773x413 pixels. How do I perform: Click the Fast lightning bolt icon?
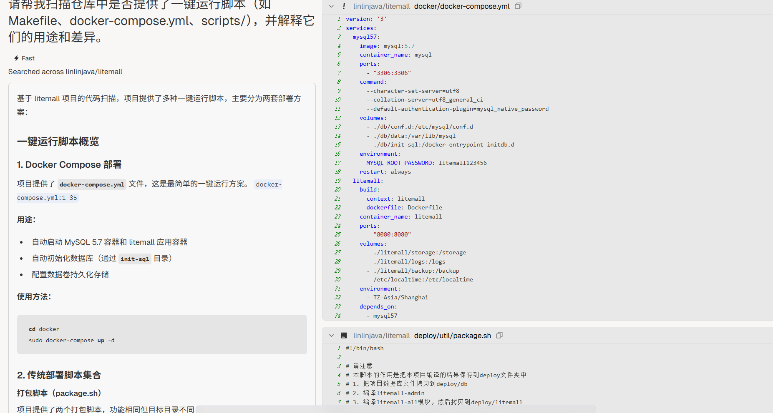tap(16, 58)
